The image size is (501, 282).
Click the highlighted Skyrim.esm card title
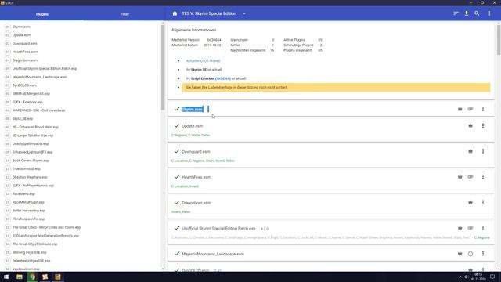193,110
